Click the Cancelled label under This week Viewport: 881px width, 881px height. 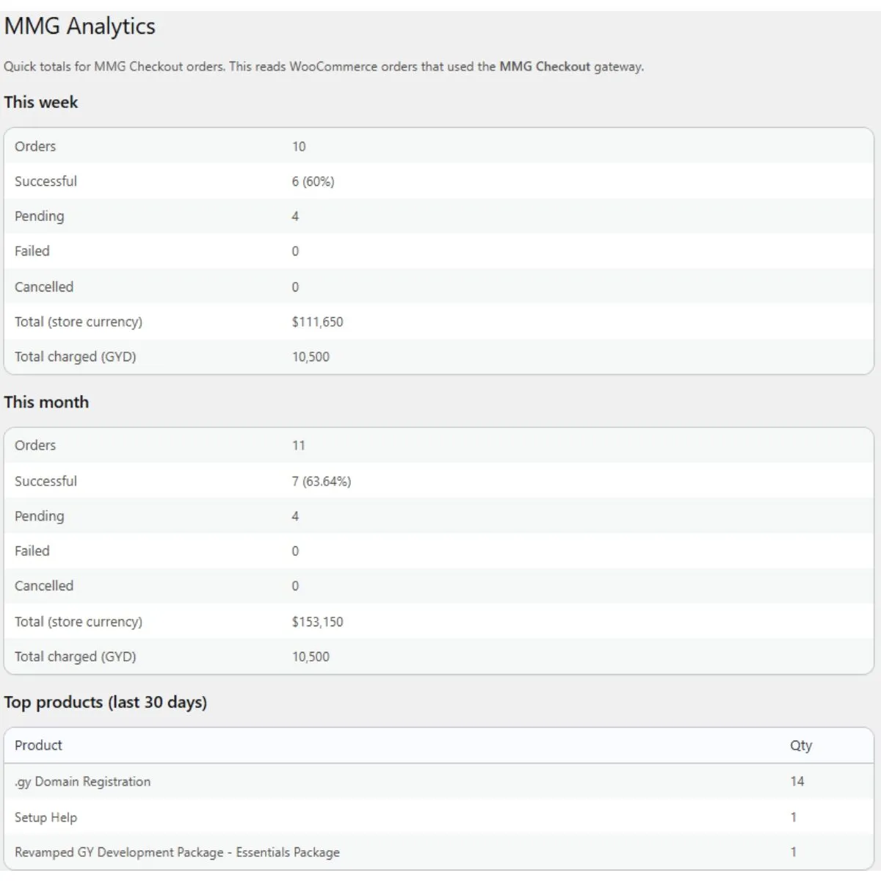pos(44,286)
